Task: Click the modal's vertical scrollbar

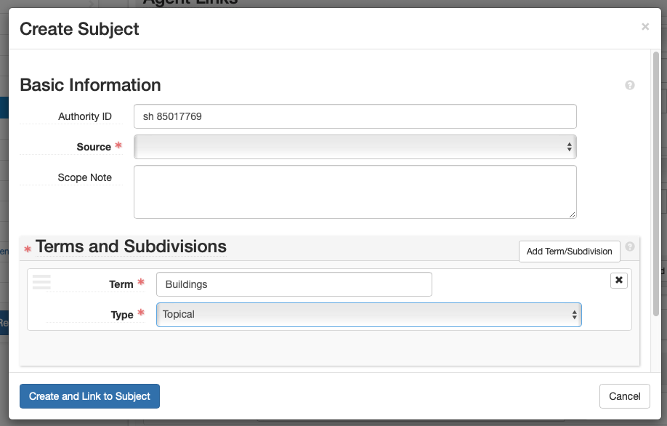Action: point(655,182)
